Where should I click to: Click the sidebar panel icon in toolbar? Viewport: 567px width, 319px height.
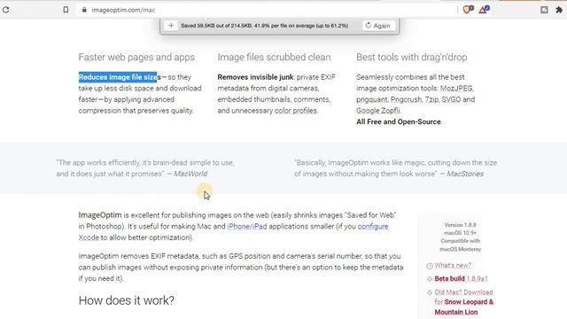(544, 10)
